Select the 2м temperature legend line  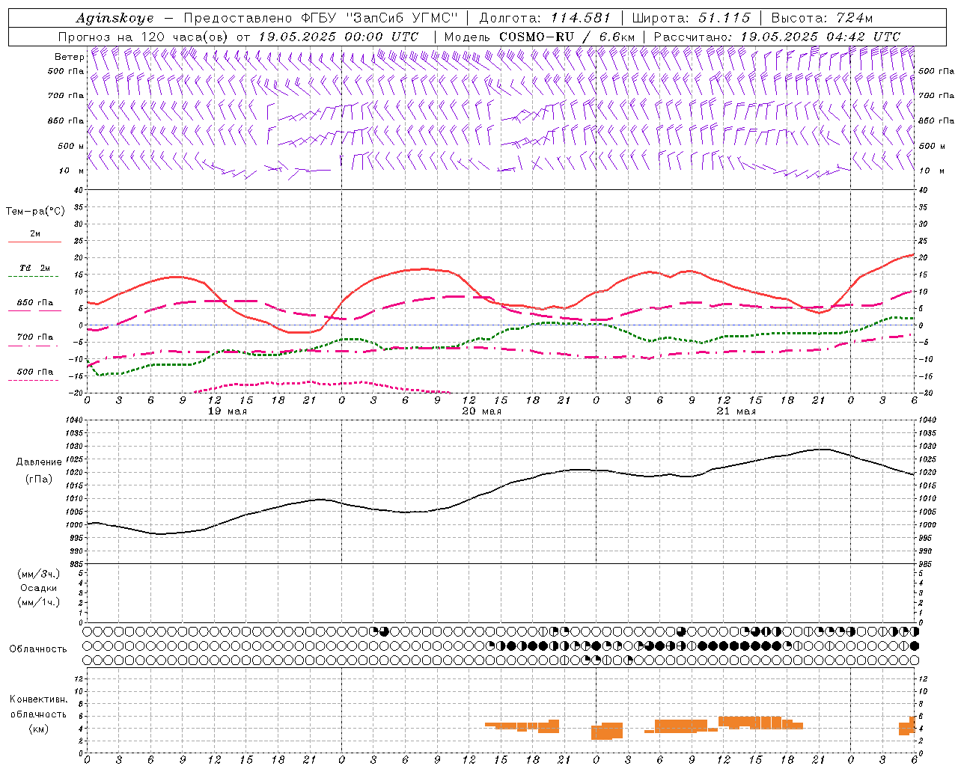(34, 236)
